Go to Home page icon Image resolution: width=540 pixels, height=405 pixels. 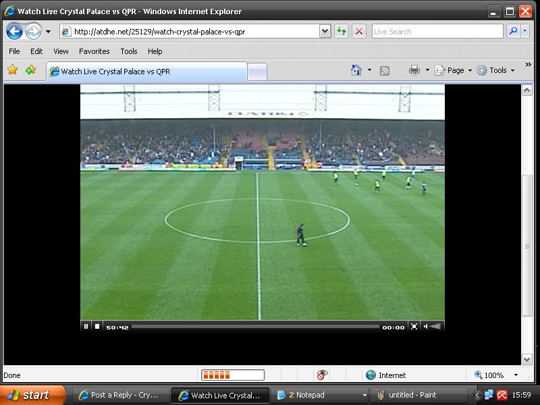coord(356,70)
